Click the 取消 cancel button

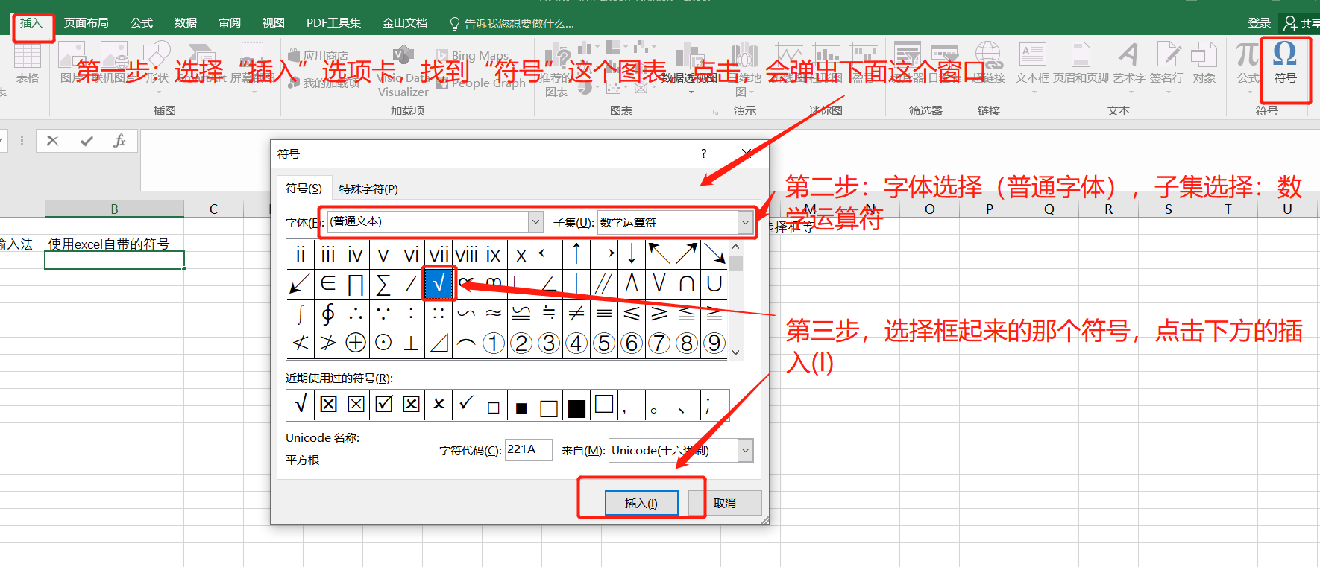tap(725, 503)
